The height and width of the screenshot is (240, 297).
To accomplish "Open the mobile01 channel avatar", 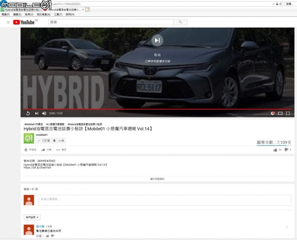I will [x=29, y=138].
